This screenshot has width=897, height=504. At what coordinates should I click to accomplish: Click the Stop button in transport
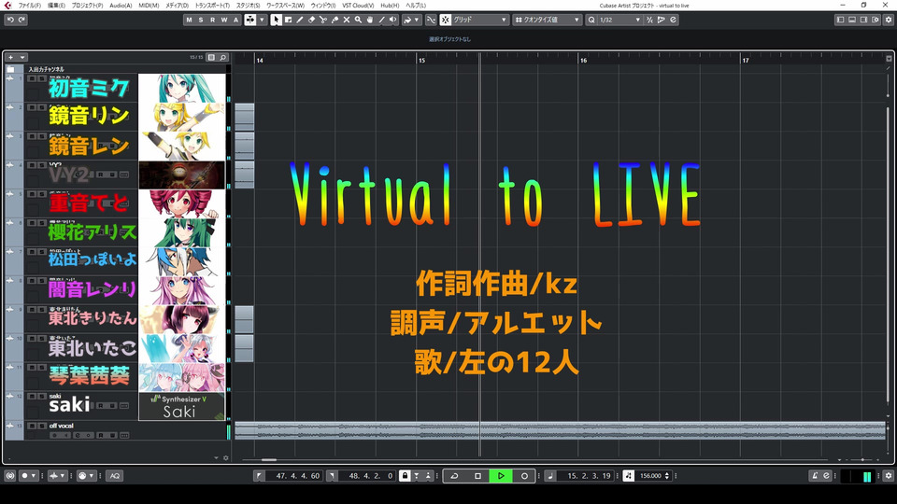point(477,475)
